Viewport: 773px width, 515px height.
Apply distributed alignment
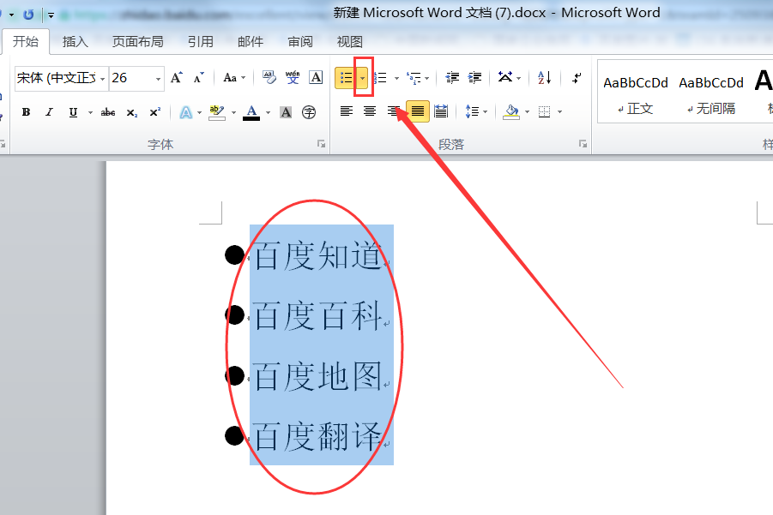[x=441, y=111]
